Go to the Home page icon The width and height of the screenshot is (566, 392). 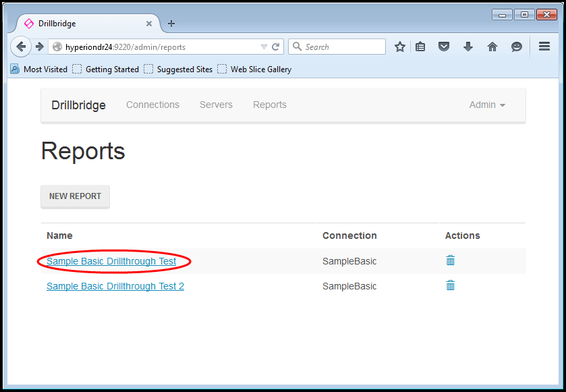[492, 47]
